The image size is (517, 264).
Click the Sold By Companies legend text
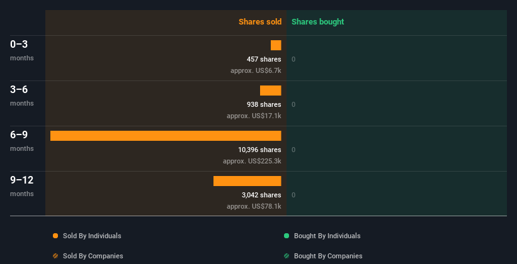[x=93, y=256]
